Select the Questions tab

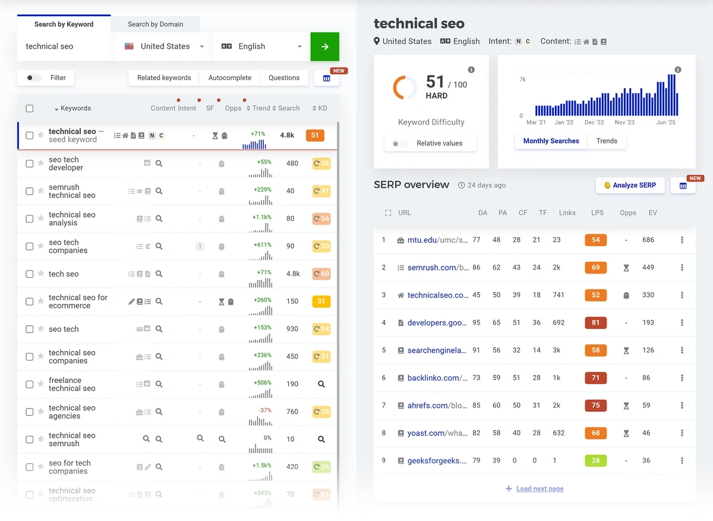[284, 78]
